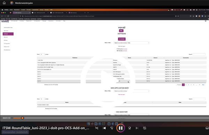Image resolution: width=209 pixels, height=135 pixels.
Task: Select Administrative data in sidebar
Action: [x=8, y=27]
